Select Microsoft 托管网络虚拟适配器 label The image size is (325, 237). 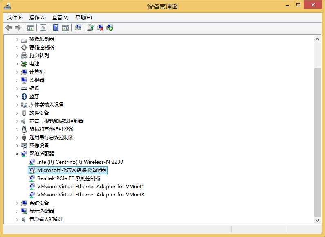[x=72, y=170]
